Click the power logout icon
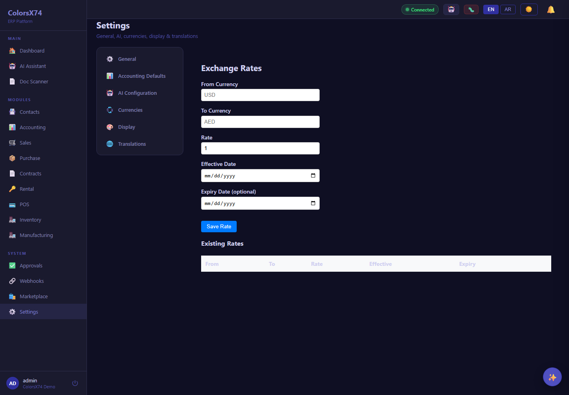Image resolution: width=569 pixels, height=395 pixels. (x=75, y=383)
